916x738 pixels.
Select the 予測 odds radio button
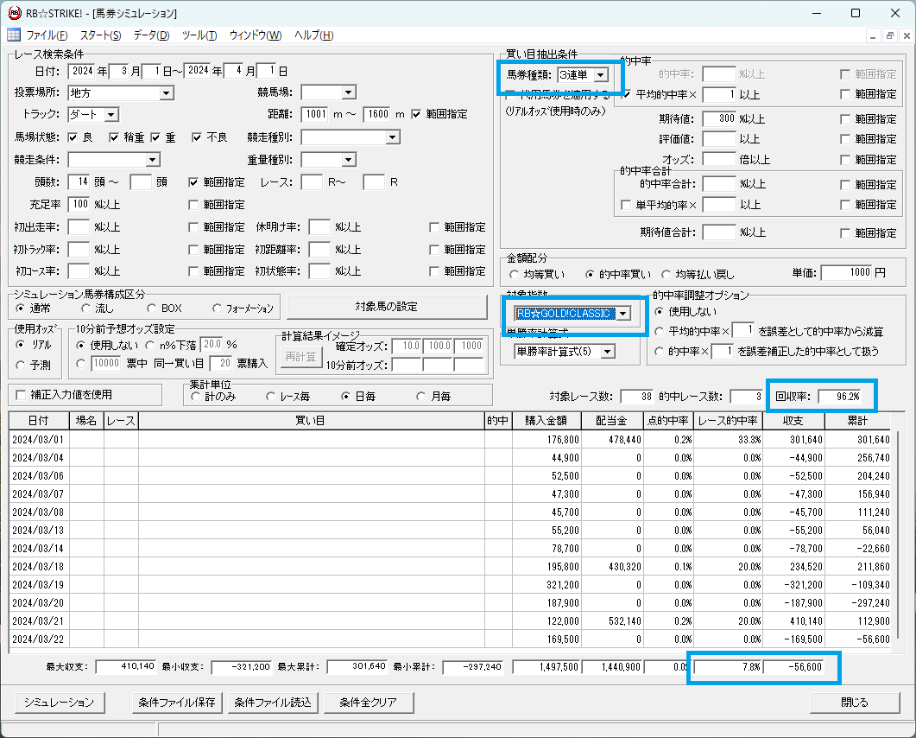pos(21,365)
